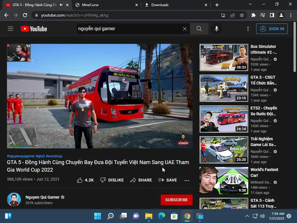Screen dimensions: 297x223
Task: Like the video with thumbs up
Action: tap(85, 180)
